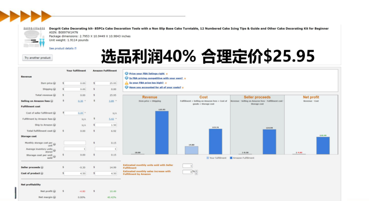Click the Amazon Fulfillment legend swatch

tap(231, 158)
